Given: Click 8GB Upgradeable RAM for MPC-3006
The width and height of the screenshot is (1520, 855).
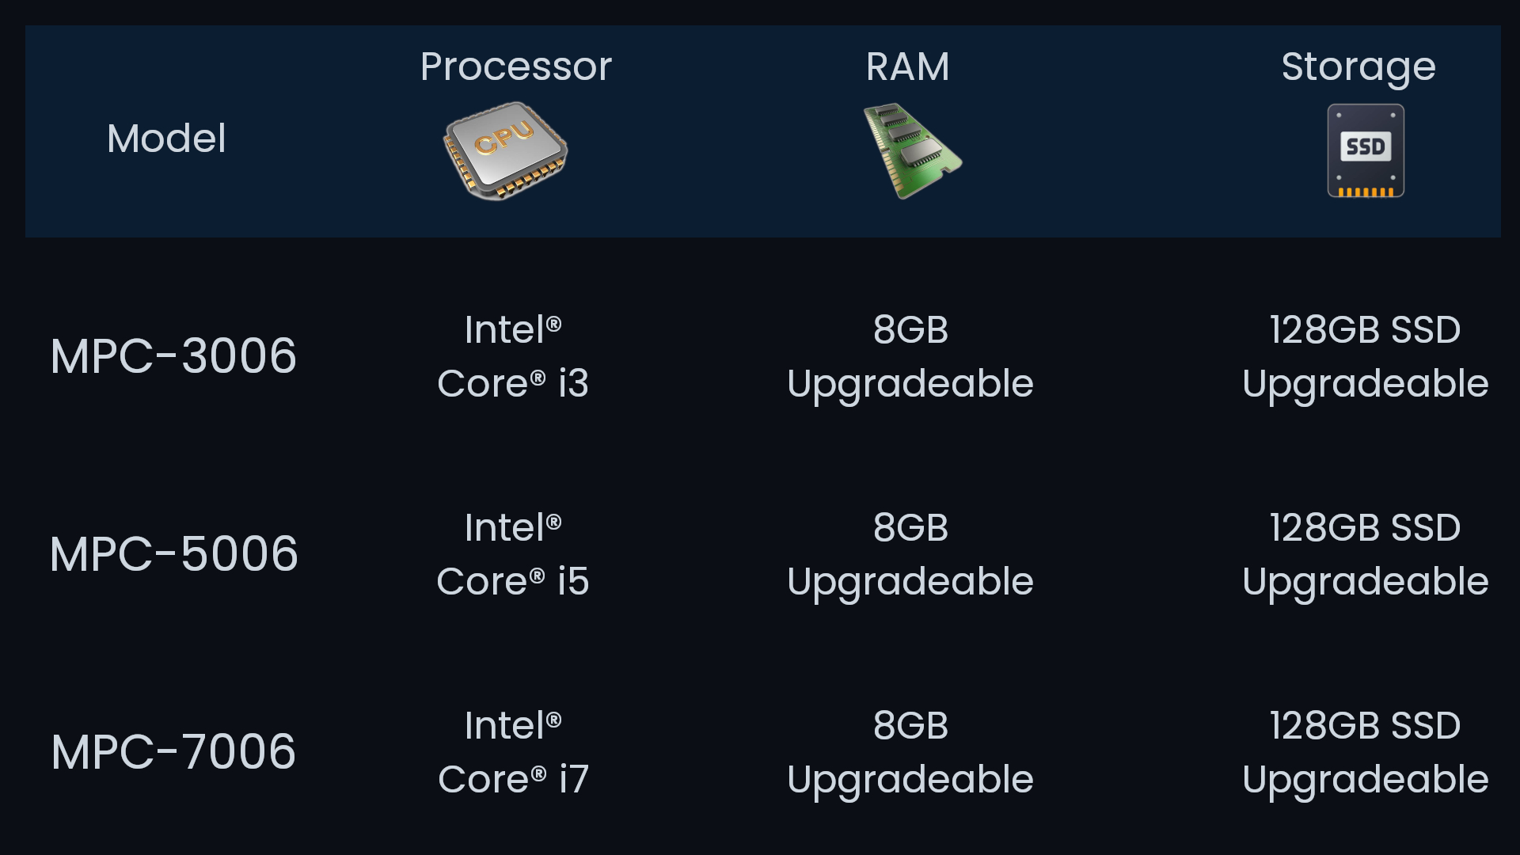Looking at the screenshot, I should point(910,356).
